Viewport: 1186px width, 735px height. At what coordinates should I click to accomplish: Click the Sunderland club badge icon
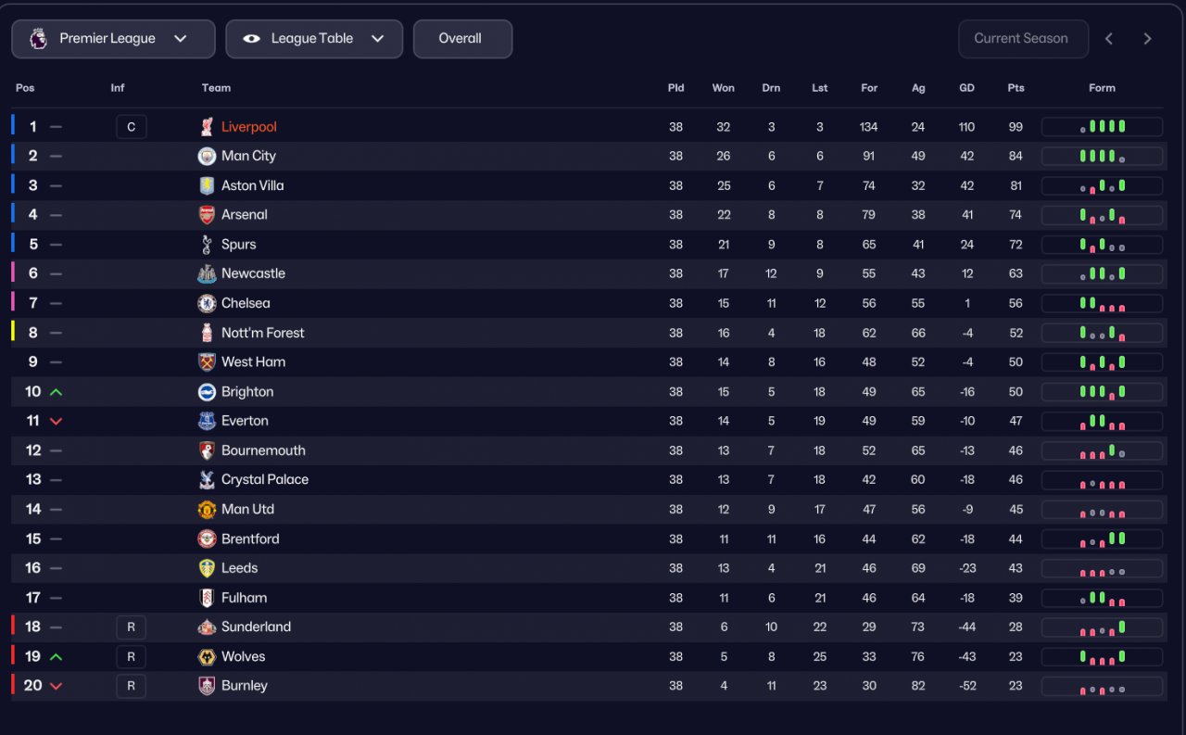click(x=207, y=627)
